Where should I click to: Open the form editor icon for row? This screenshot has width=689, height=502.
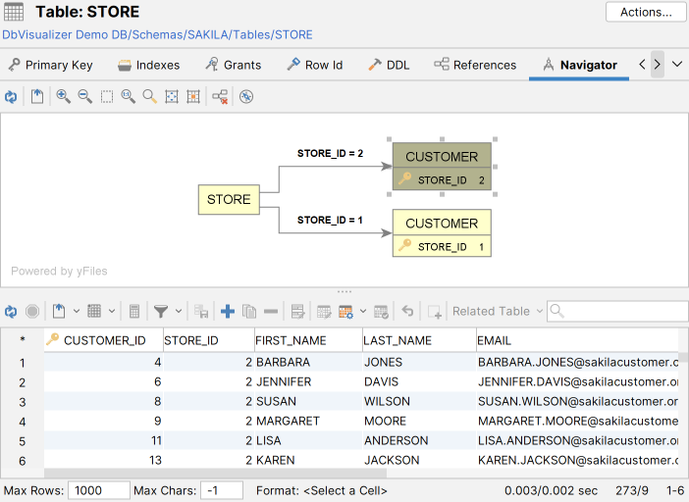click(297, 312)
